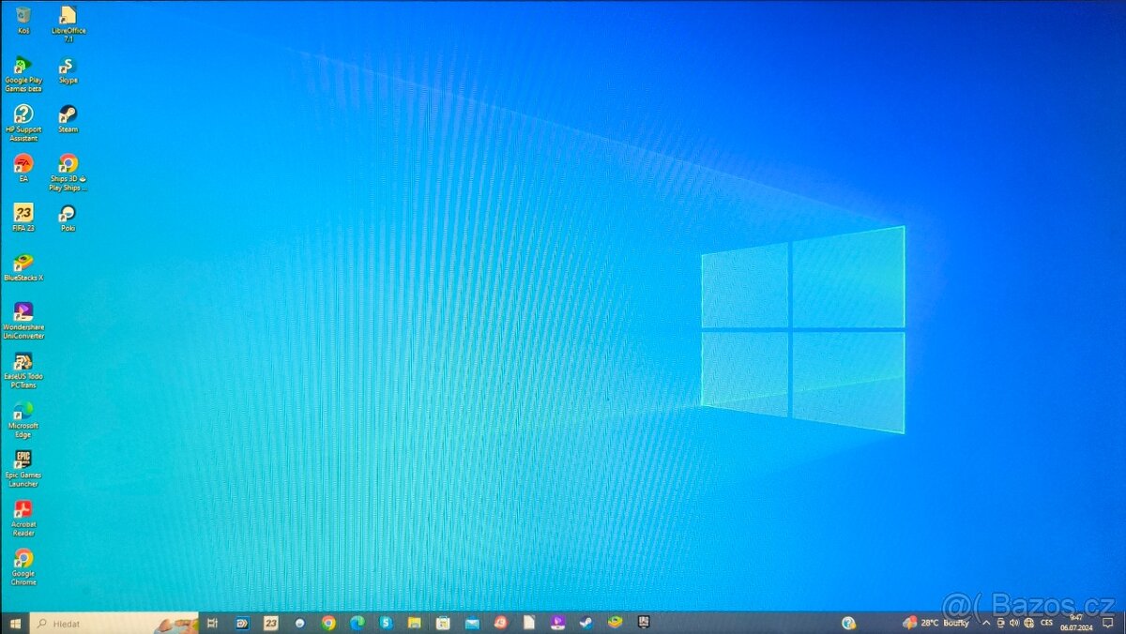Select the Steam desktop shortcut
The height and width of the screenshot is (634, 1126).
(68, 119)
